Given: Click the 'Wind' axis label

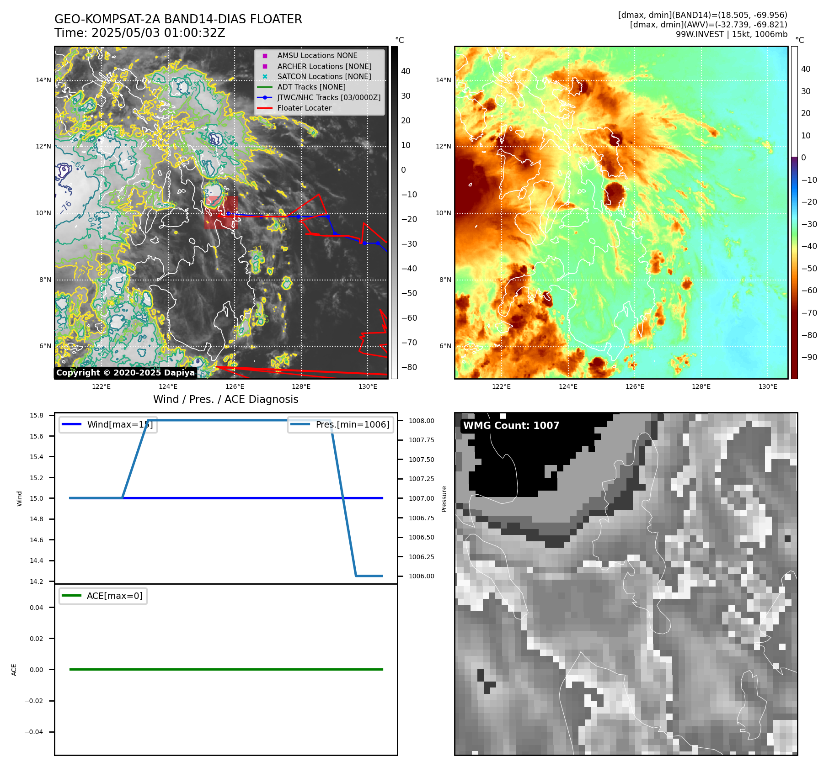Looking at the screenshot, I should [19, 498].
